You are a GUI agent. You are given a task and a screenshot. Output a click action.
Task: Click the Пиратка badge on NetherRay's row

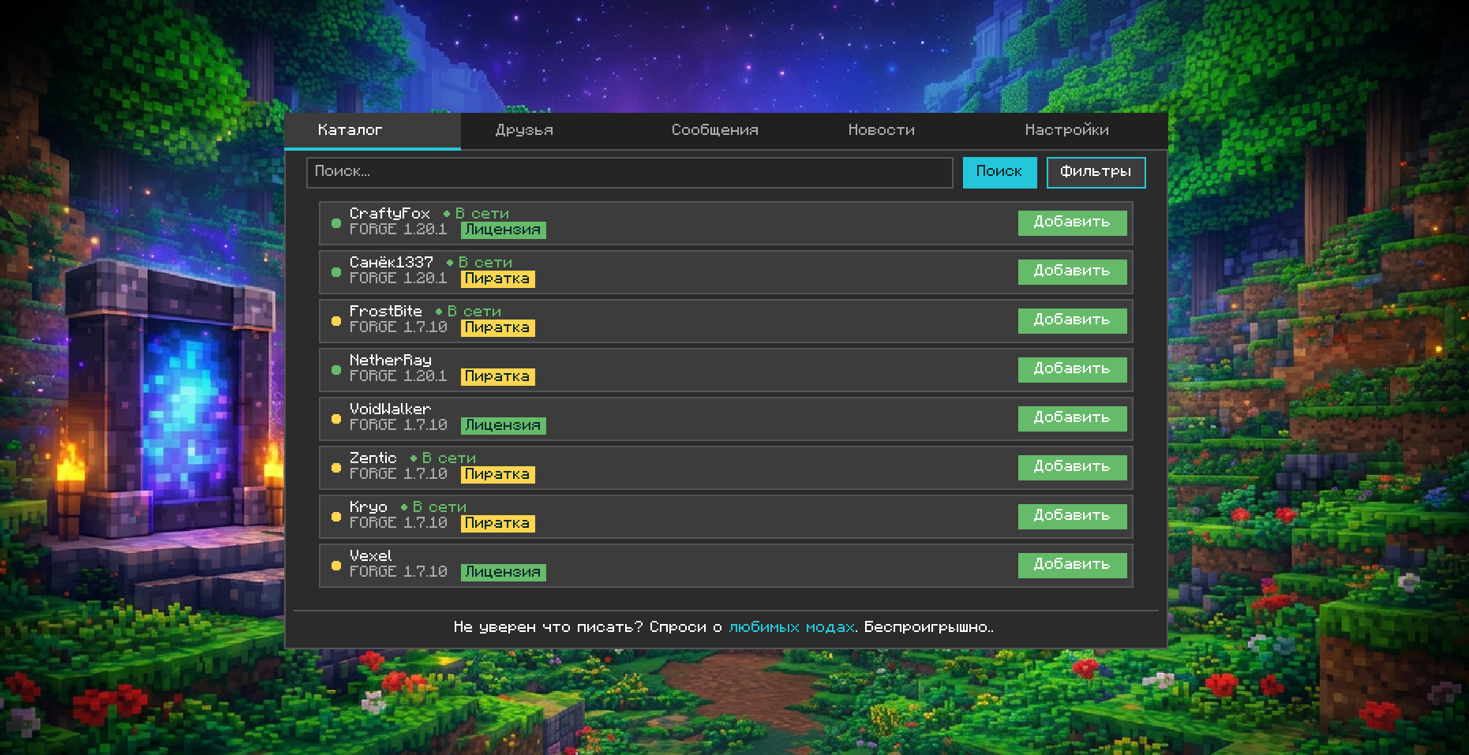498,376
